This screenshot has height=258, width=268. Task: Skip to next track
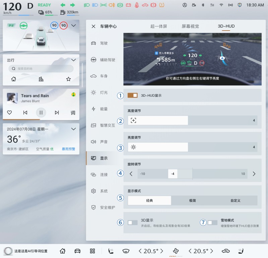(x=57, y=113)
